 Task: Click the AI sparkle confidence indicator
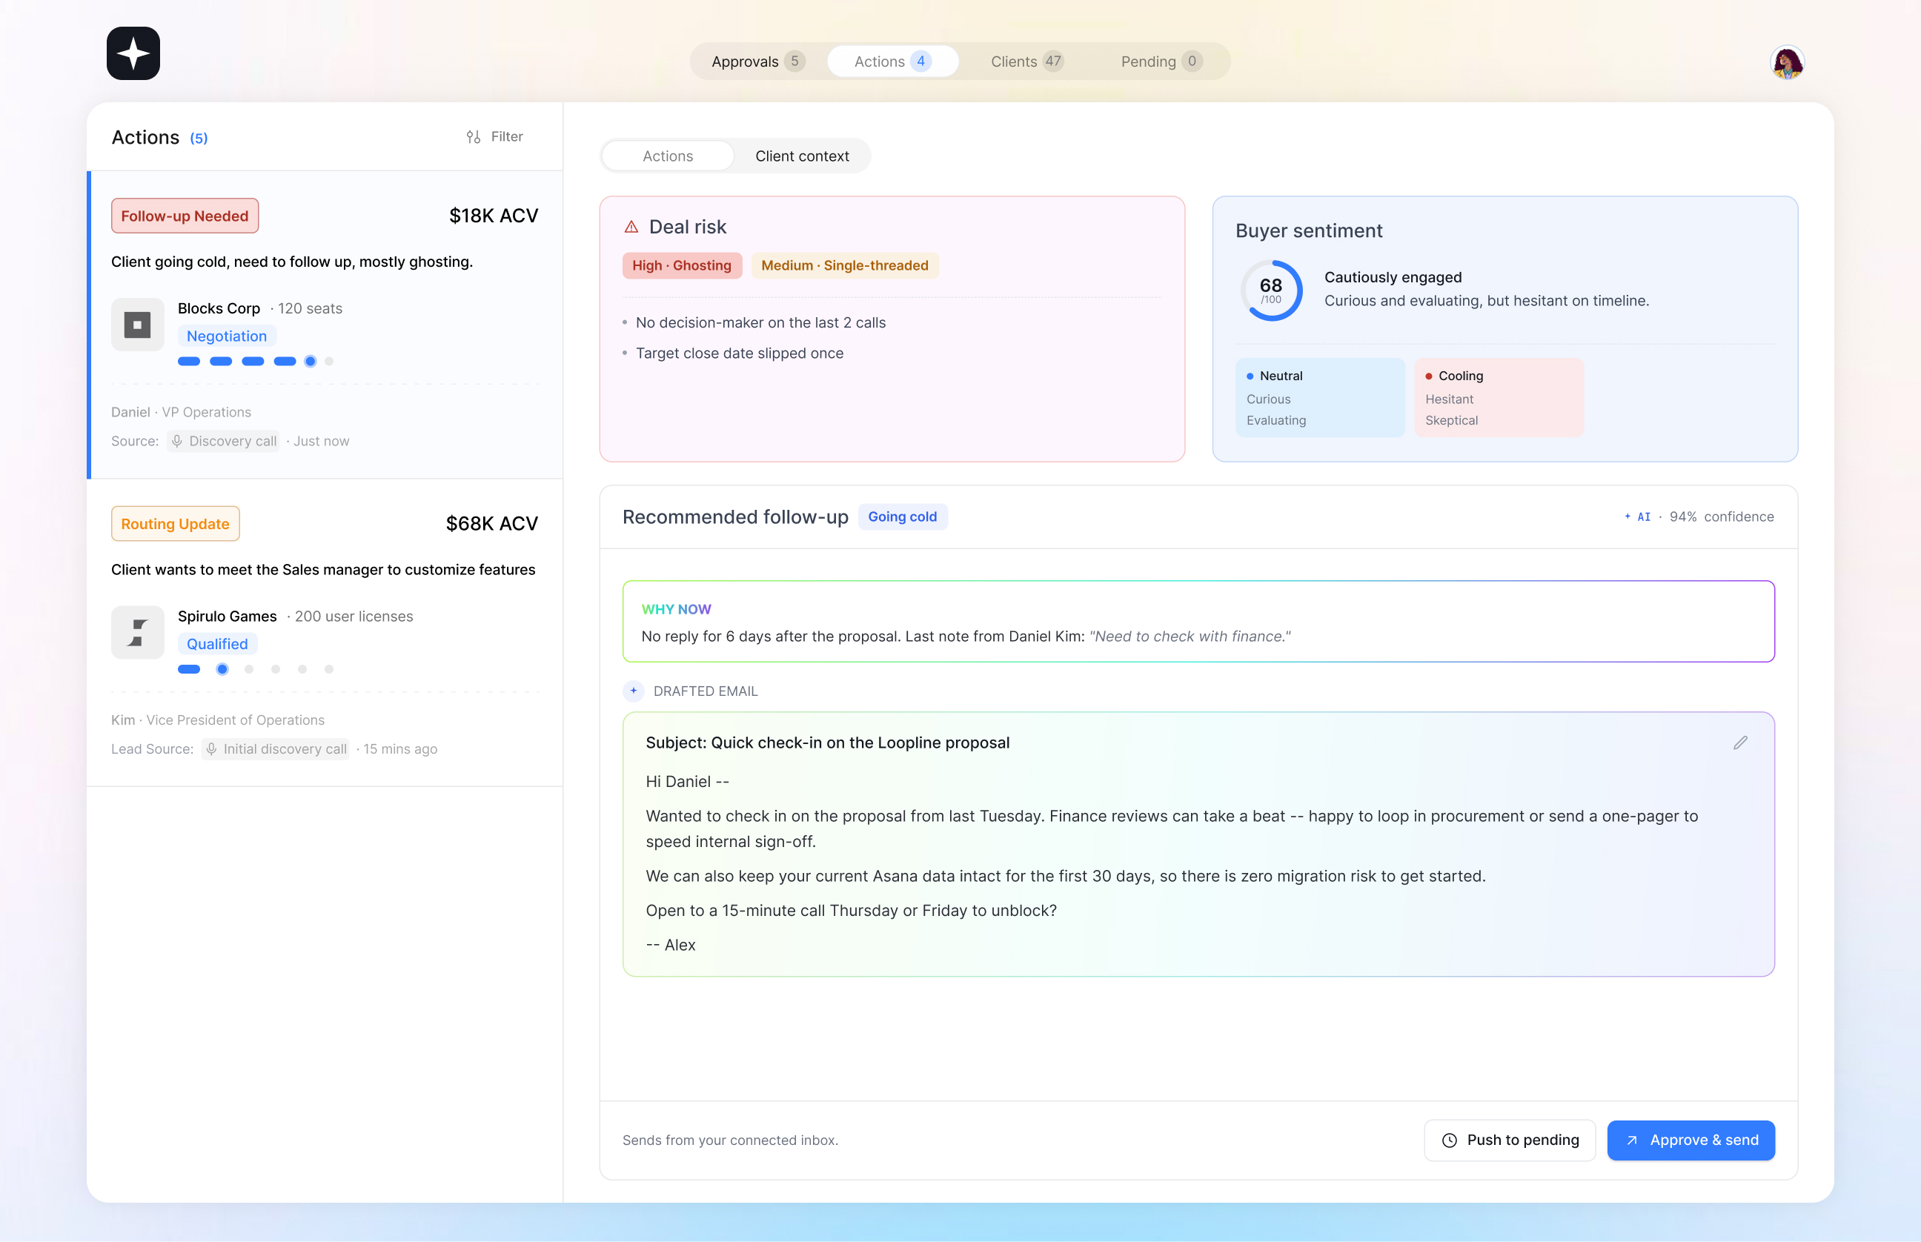tap(1637, 517)
